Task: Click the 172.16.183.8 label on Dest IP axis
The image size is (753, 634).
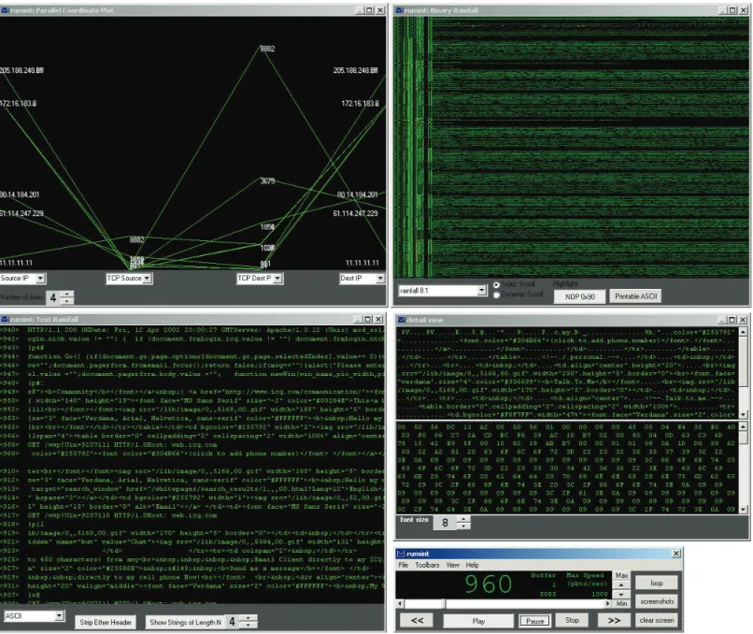Action: pyautogui.click(x=360, y=104)
